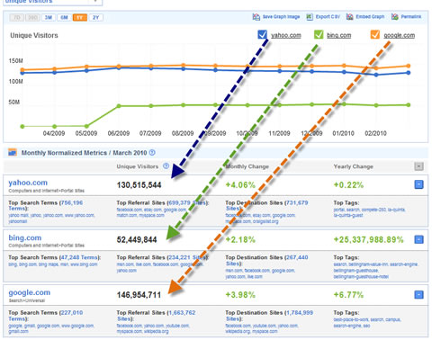Select the 3M time range
432x349 pixels.
[49, 18]
